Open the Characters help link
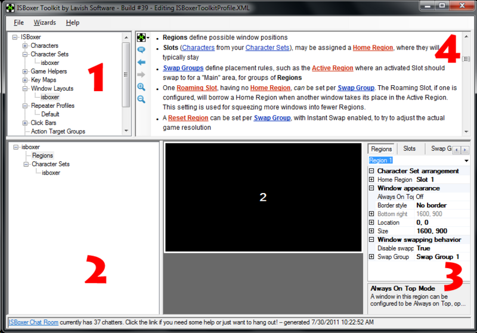The height and width of the screenshot is (333, 477). tap(198, 48)
